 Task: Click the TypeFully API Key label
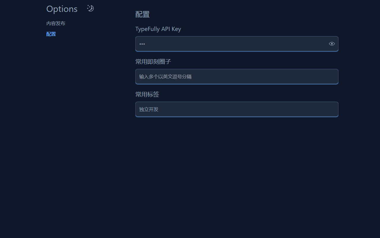click(x=158, y=29)
